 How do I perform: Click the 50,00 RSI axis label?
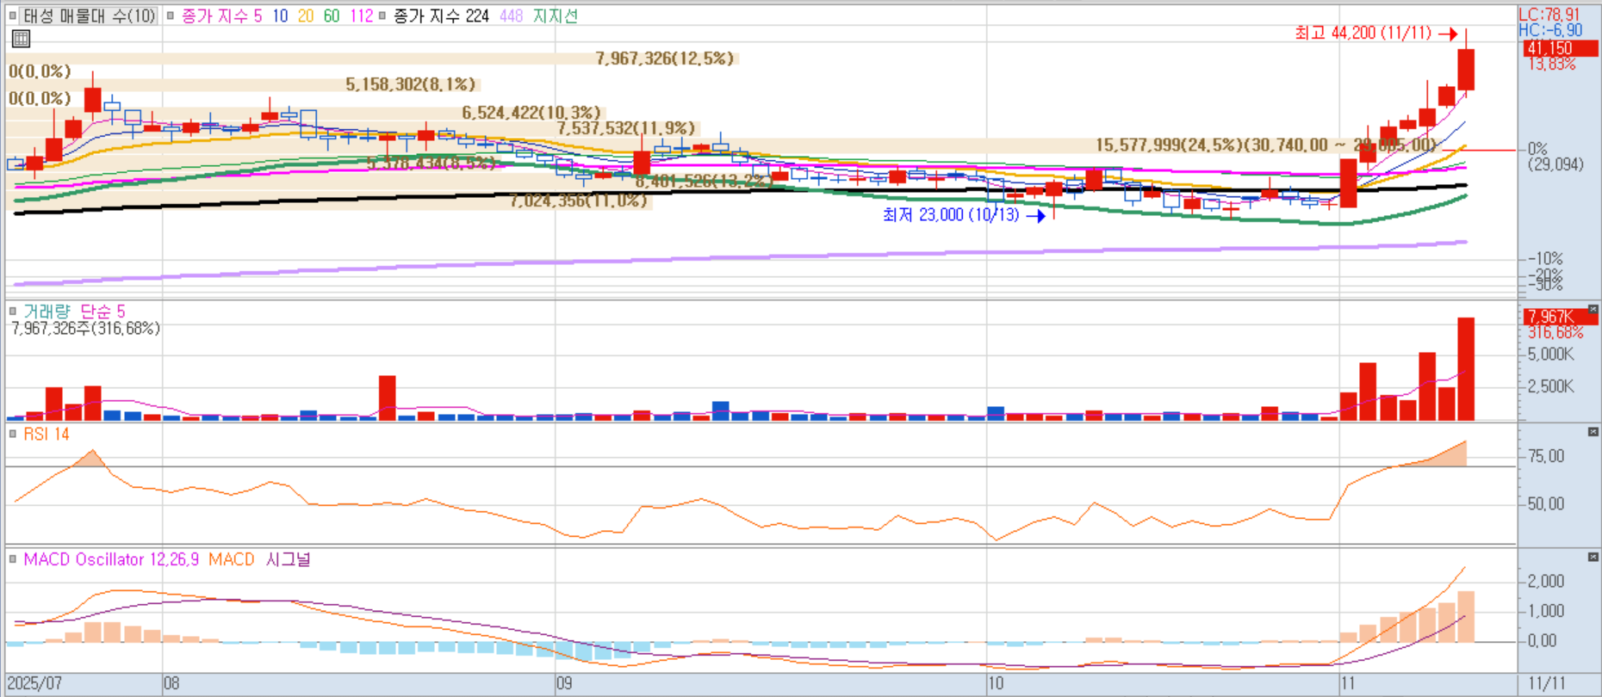[x=1545, y=503]
